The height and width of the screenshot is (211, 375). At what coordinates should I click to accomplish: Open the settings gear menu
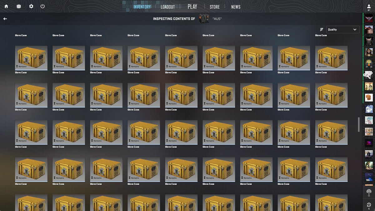[x=31, y=6]
